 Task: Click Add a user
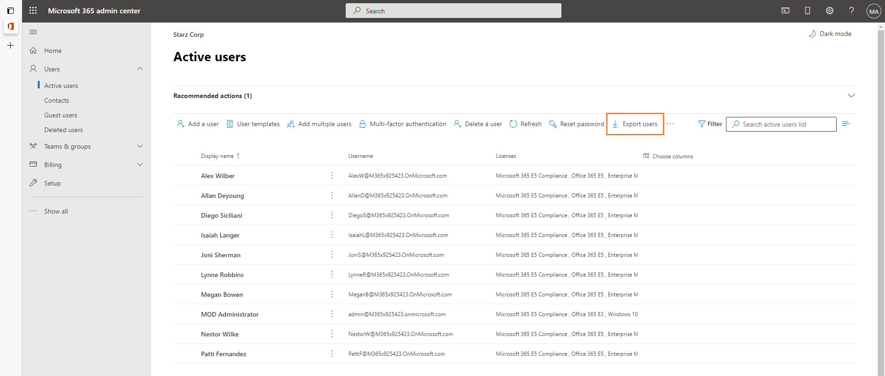(198, 124)
